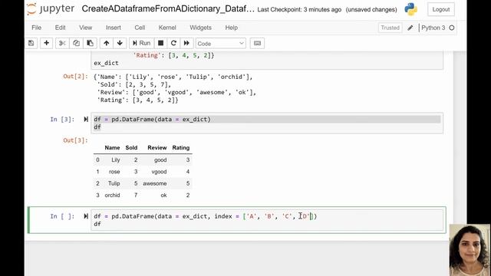Click the In [3] input prompt
The image size is (491, 276).
click(62, 120)
